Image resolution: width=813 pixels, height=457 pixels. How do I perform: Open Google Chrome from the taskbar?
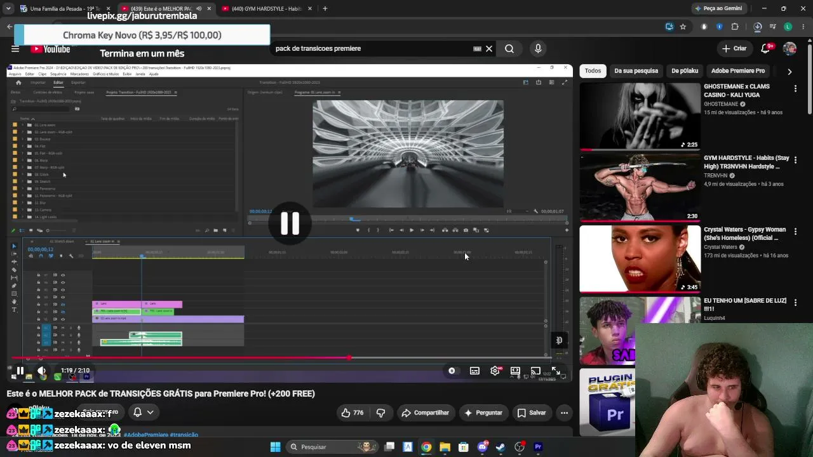click(426, 447)
